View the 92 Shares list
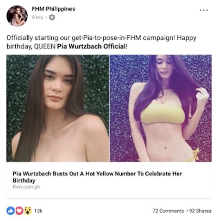Screen dimensions: 218x221 [200, 211]
